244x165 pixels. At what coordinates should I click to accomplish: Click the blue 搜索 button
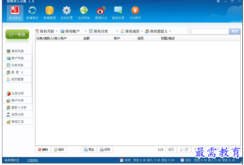click(235, 31)
